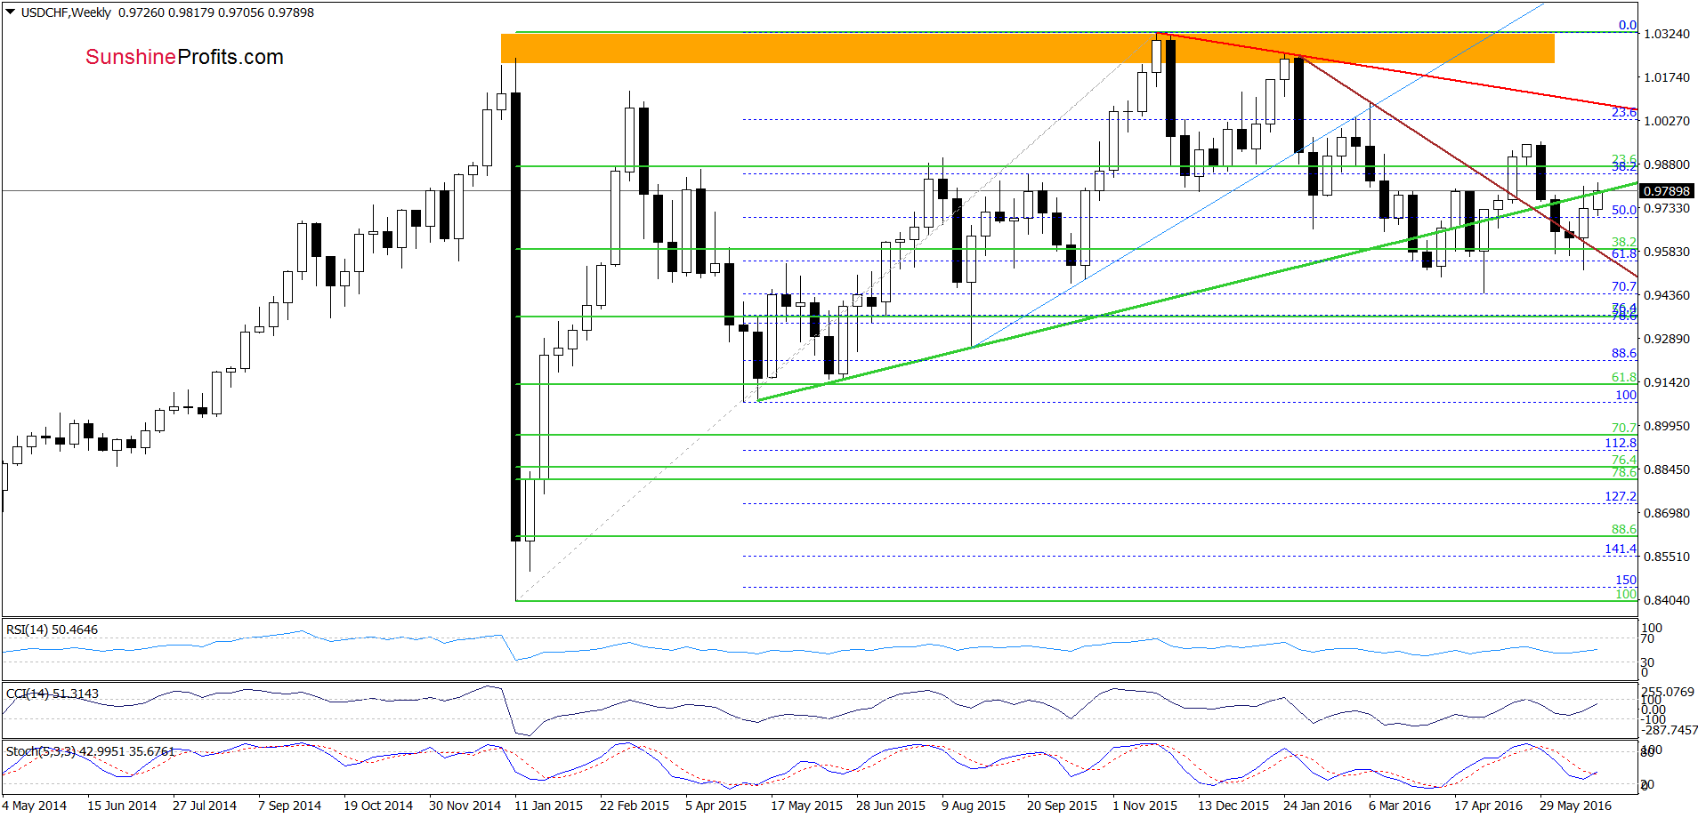Viewport: 1698px width, 818px height.
Task: Click the 15 Jun 2014 date label
Action: (x=122, y=806)
